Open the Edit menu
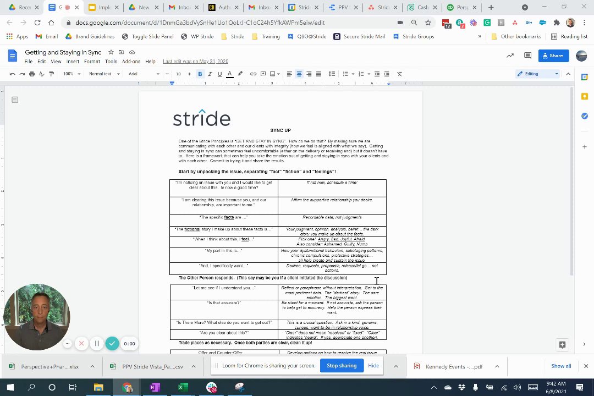Viewport: 594px width, 396px height. [42, 62]
